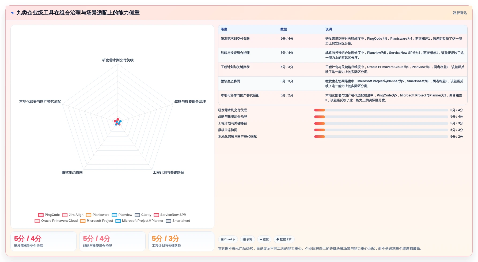The image size is (478, 262).
Task: Select the 进度 tag chip
Action: coord(264,239)
